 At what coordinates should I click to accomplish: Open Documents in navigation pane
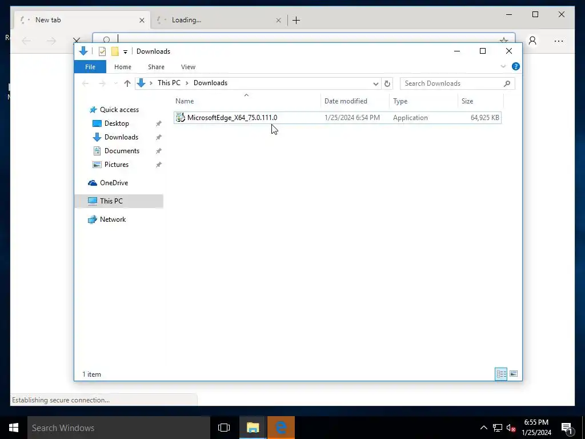(x=122, y=151)
